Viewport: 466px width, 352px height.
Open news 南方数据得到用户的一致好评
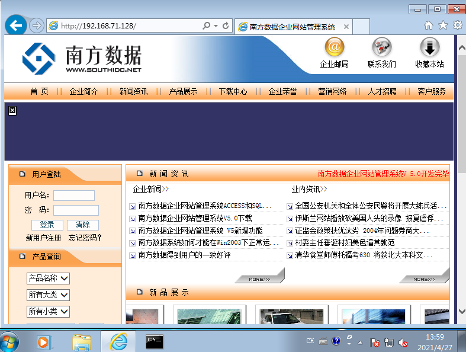[184, 255]
